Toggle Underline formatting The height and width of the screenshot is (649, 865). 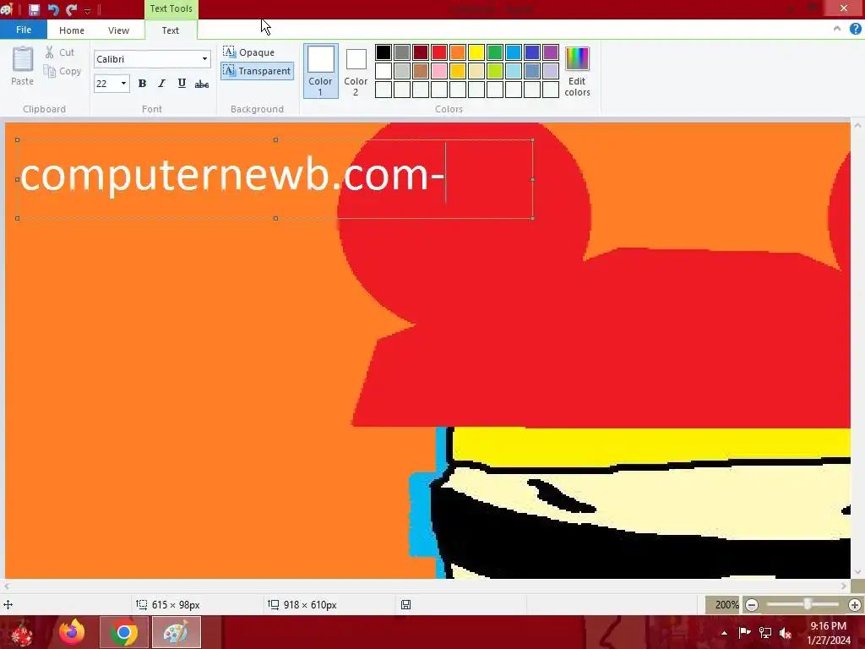[182, 84]
